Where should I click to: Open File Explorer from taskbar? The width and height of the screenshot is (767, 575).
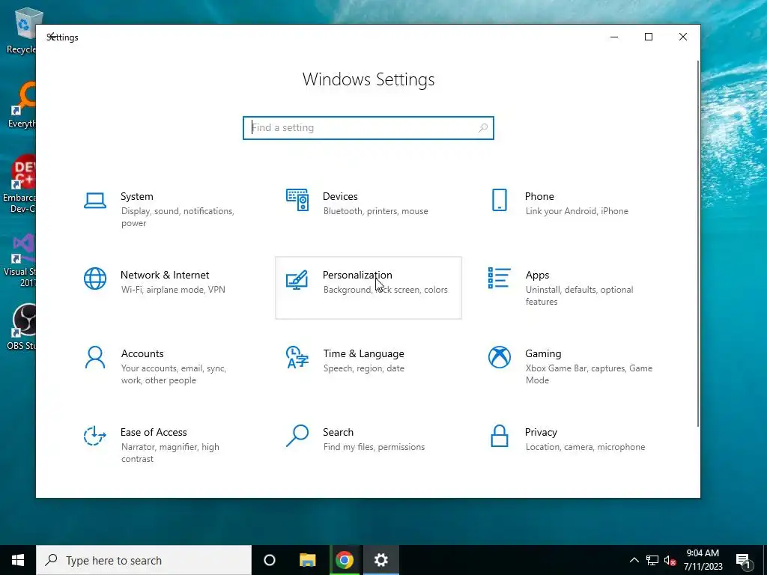[308, 560]
